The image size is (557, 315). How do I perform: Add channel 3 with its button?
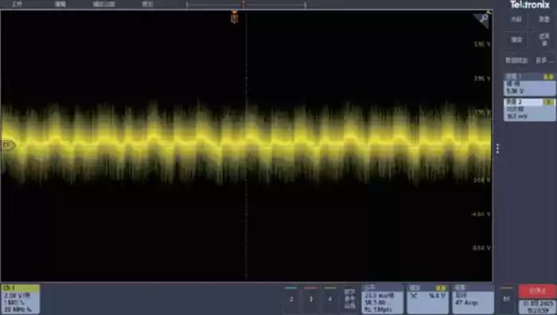click(x=310, y=299)
